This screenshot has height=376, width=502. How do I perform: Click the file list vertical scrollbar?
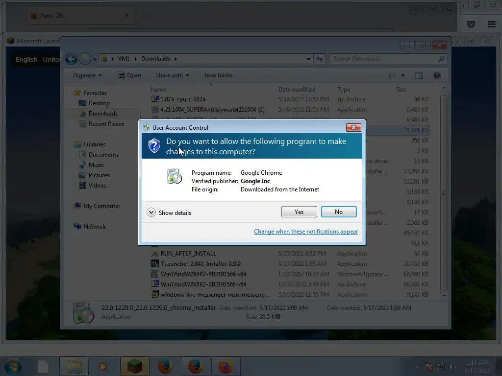coord(443,193)
